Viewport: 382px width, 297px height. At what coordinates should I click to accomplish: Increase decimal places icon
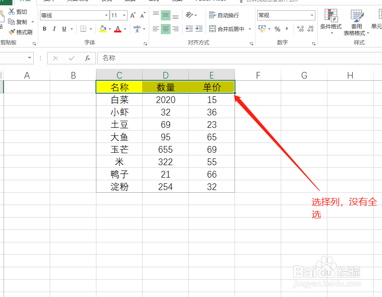click(x=300, y=29)
